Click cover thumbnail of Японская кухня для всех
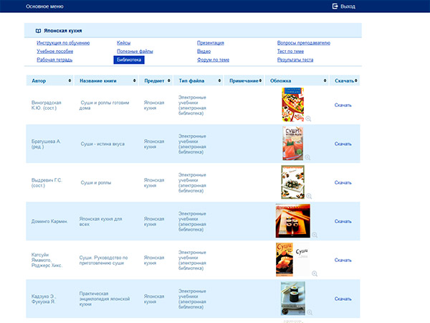The image size is (430, 323). pyautogui.click(x=292, y=220)
